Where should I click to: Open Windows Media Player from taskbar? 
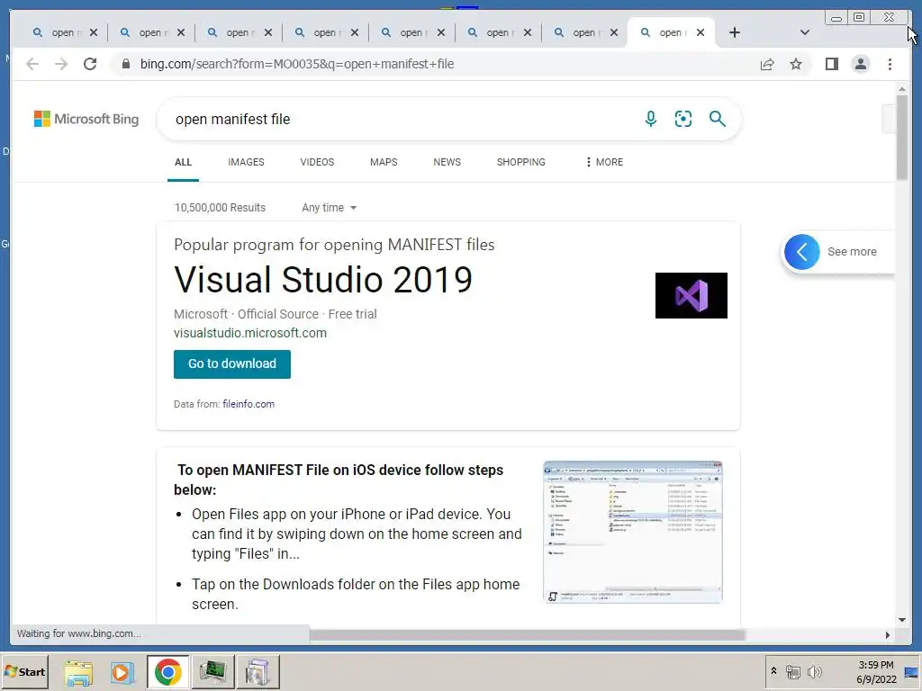(122, 672)
